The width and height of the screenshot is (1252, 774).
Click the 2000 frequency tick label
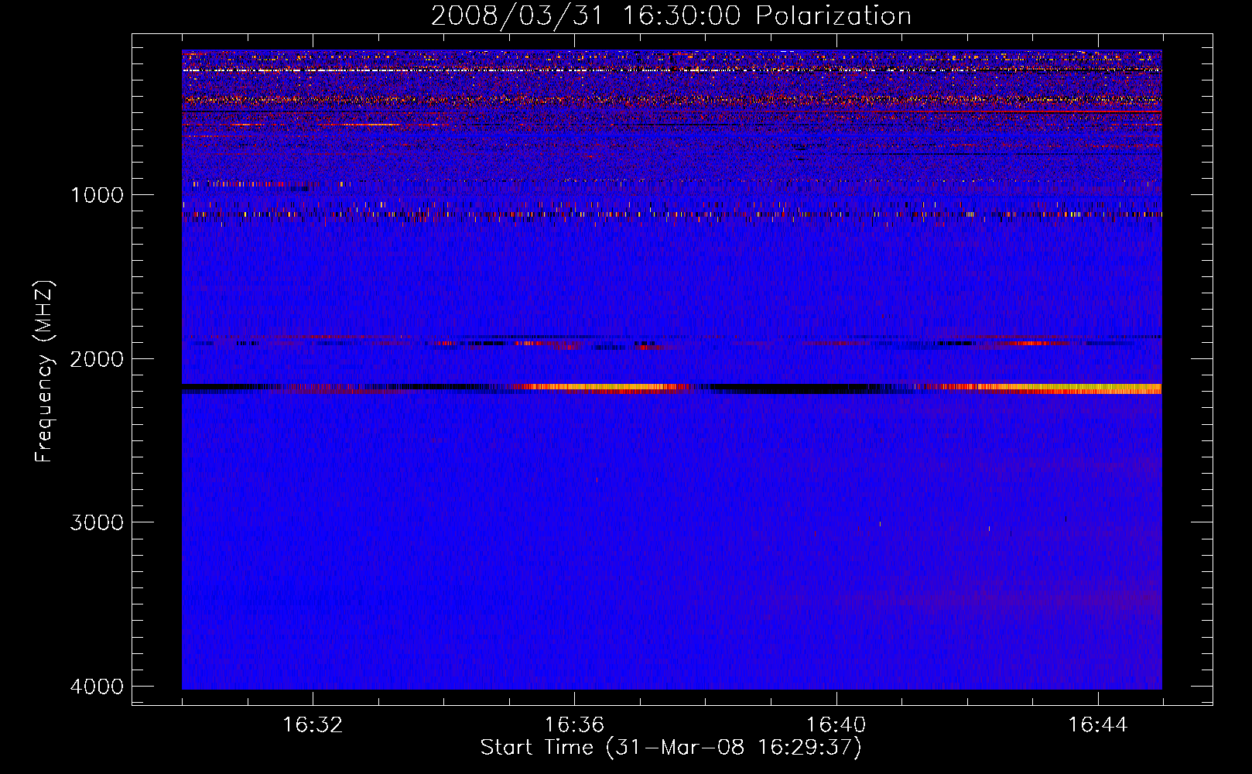[x=97, y=358]
